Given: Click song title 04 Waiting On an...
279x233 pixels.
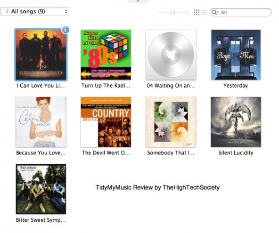Looking at the screenshot, I should tap(171, 86).
